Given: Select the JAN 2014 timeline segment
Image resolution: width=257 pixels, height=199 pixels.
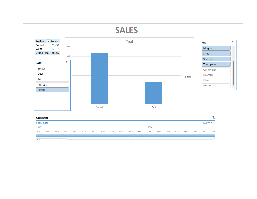Looking at the screenshot, I should tap(152, 135).
